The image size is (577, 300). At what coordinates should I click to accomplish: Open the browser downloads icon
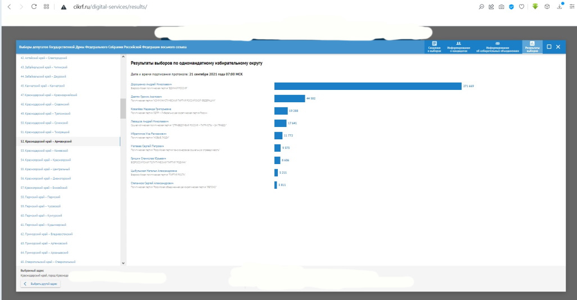point(560,7)
